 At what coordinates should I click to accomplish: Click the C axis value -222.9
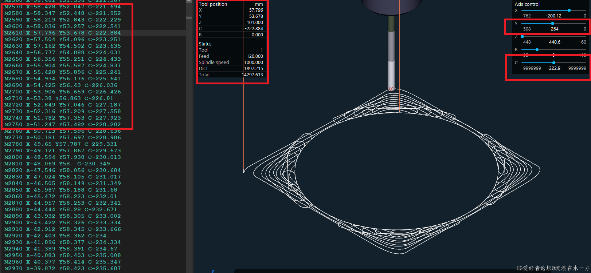tap(554, 68)
